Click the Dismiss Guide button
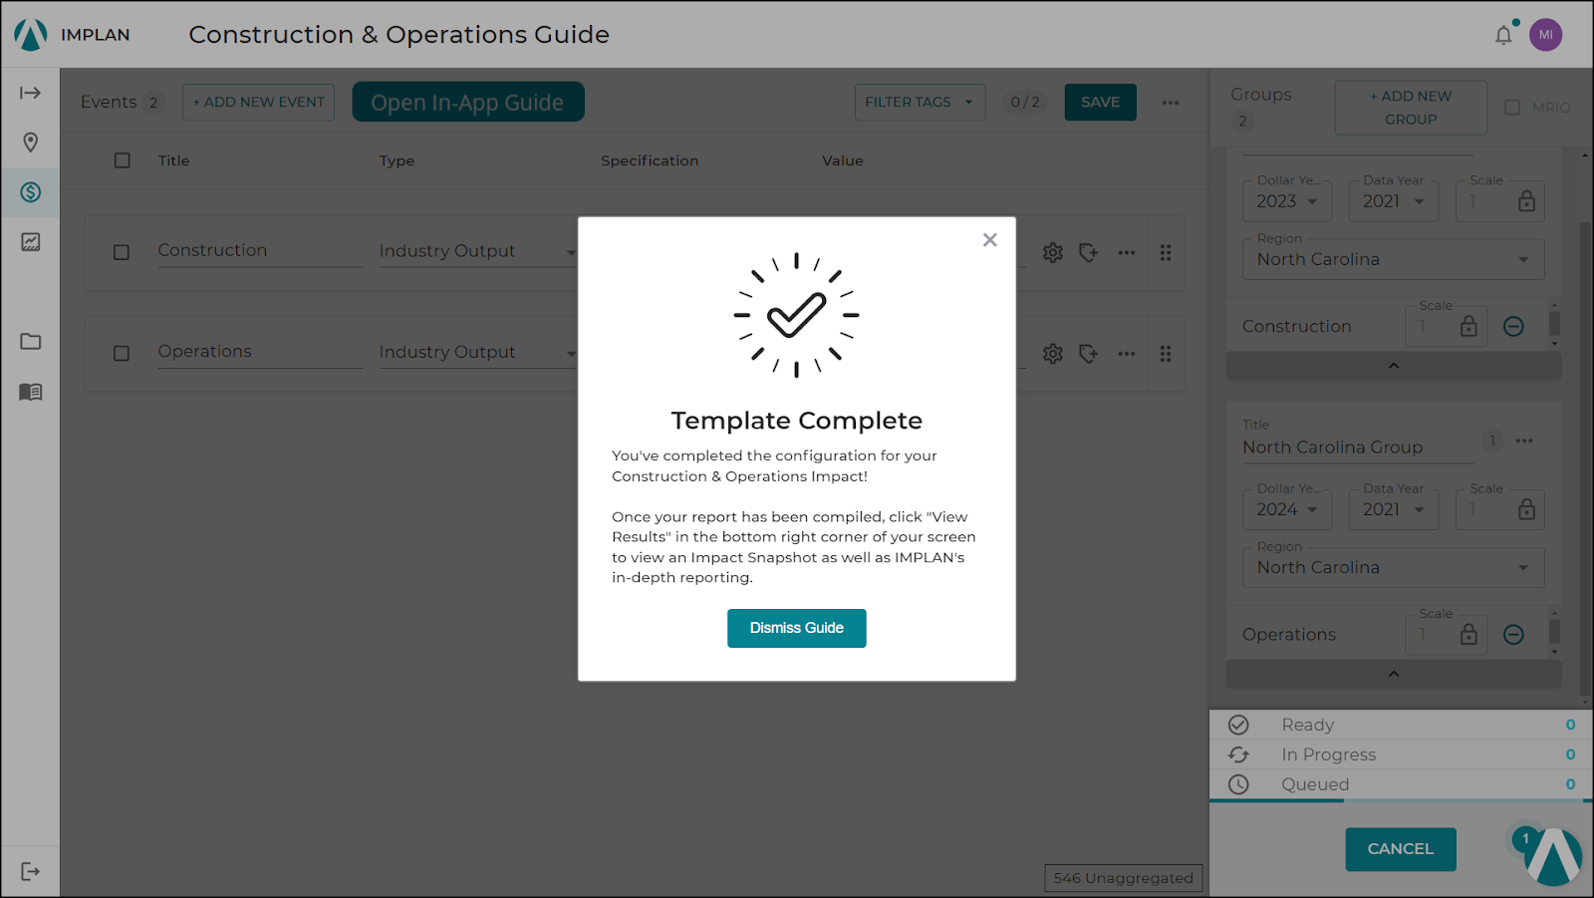This screenshot has height=898, width=1594. [x=796, y=628]
